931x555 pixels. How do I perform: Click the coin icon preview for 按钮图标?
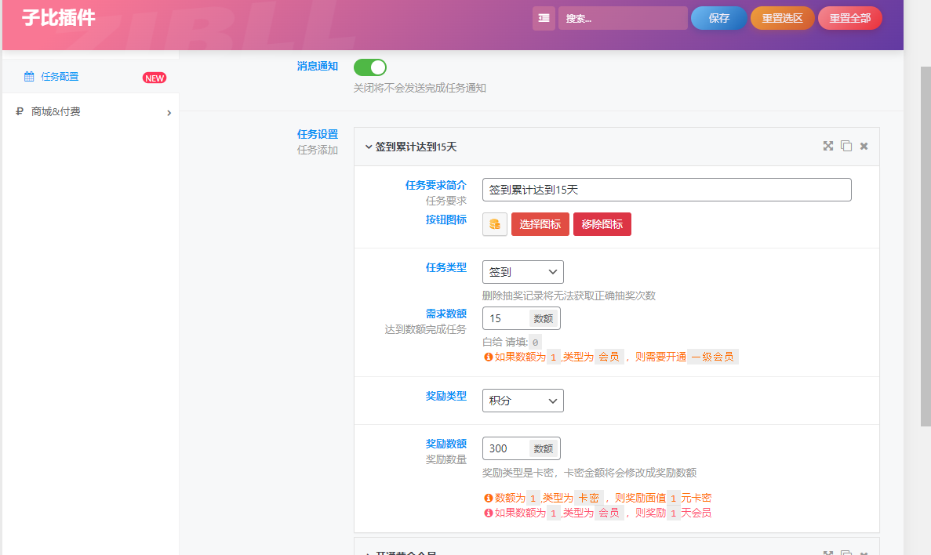[495, 224]
